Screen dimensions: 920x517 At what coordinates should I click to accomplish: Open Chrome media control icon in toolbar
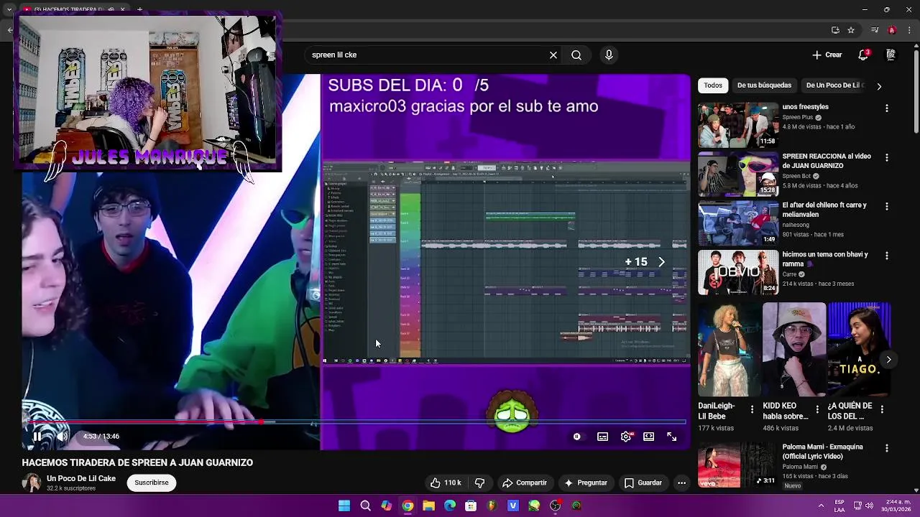(874, 30)
